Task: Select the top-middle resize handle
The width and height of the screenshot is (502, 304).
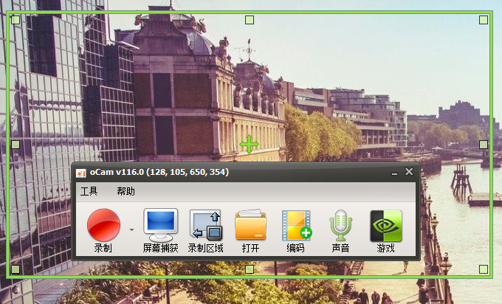Action: tap(250, 20)
